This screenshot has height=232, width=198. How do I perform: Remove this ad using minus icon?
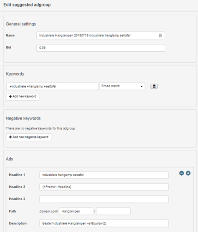point(181,173)
